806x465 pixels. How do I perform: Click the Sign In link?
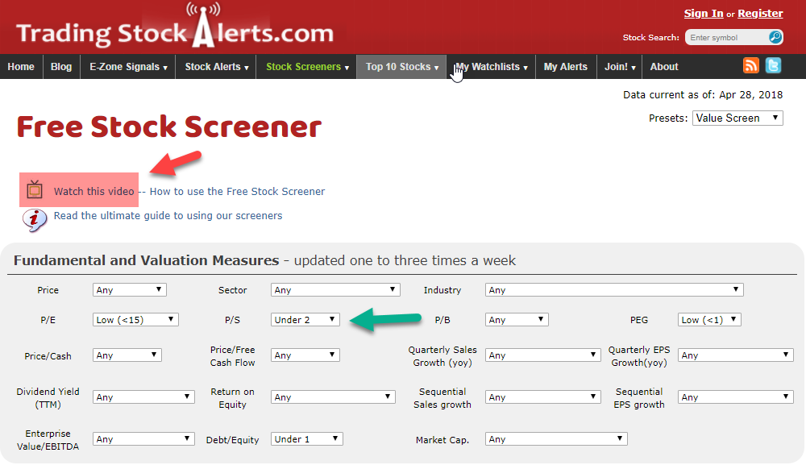click(x=703, y=14)
